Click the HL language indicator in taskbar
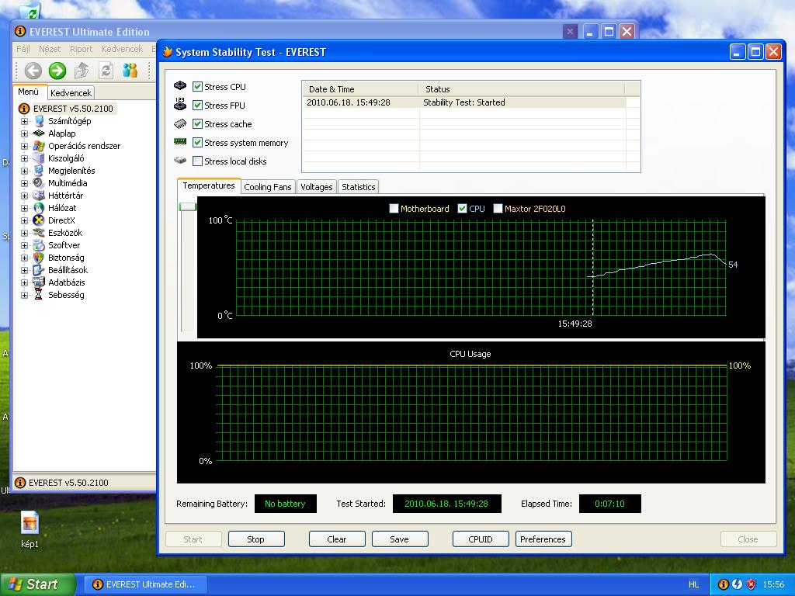 point(693,584)
